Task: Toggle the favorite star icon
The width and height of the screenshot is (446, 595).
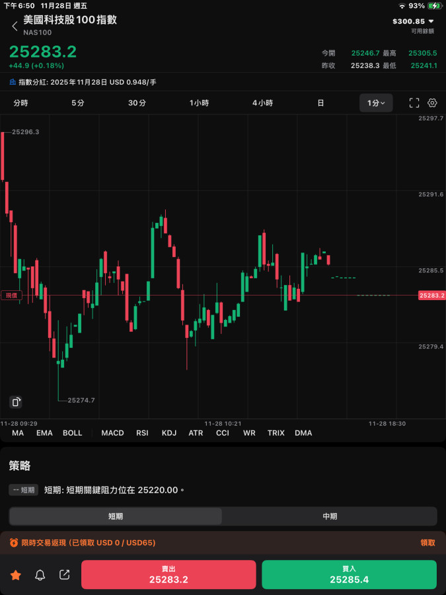Action: pos(16,575)
